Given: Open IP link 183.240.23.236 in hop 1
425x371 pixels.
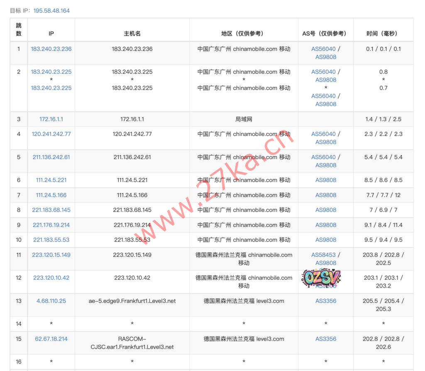Looking at the screenshot, I should click(51, 49).
